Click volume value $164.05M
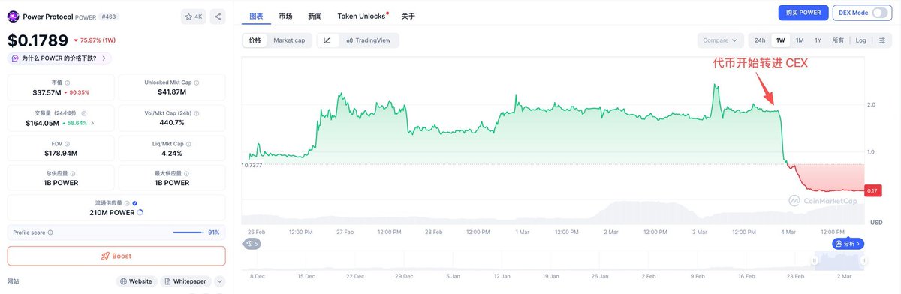 click(x=42, y=123)
